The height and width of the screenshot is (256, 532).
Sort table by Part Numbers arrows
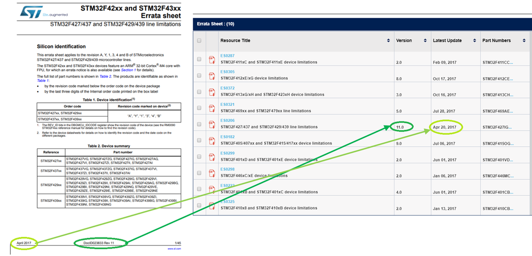[x=524, y=40]
